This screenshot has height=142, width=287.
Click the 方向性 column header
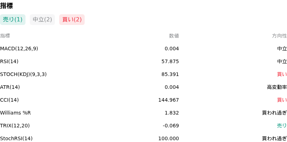tap(279, 36)
